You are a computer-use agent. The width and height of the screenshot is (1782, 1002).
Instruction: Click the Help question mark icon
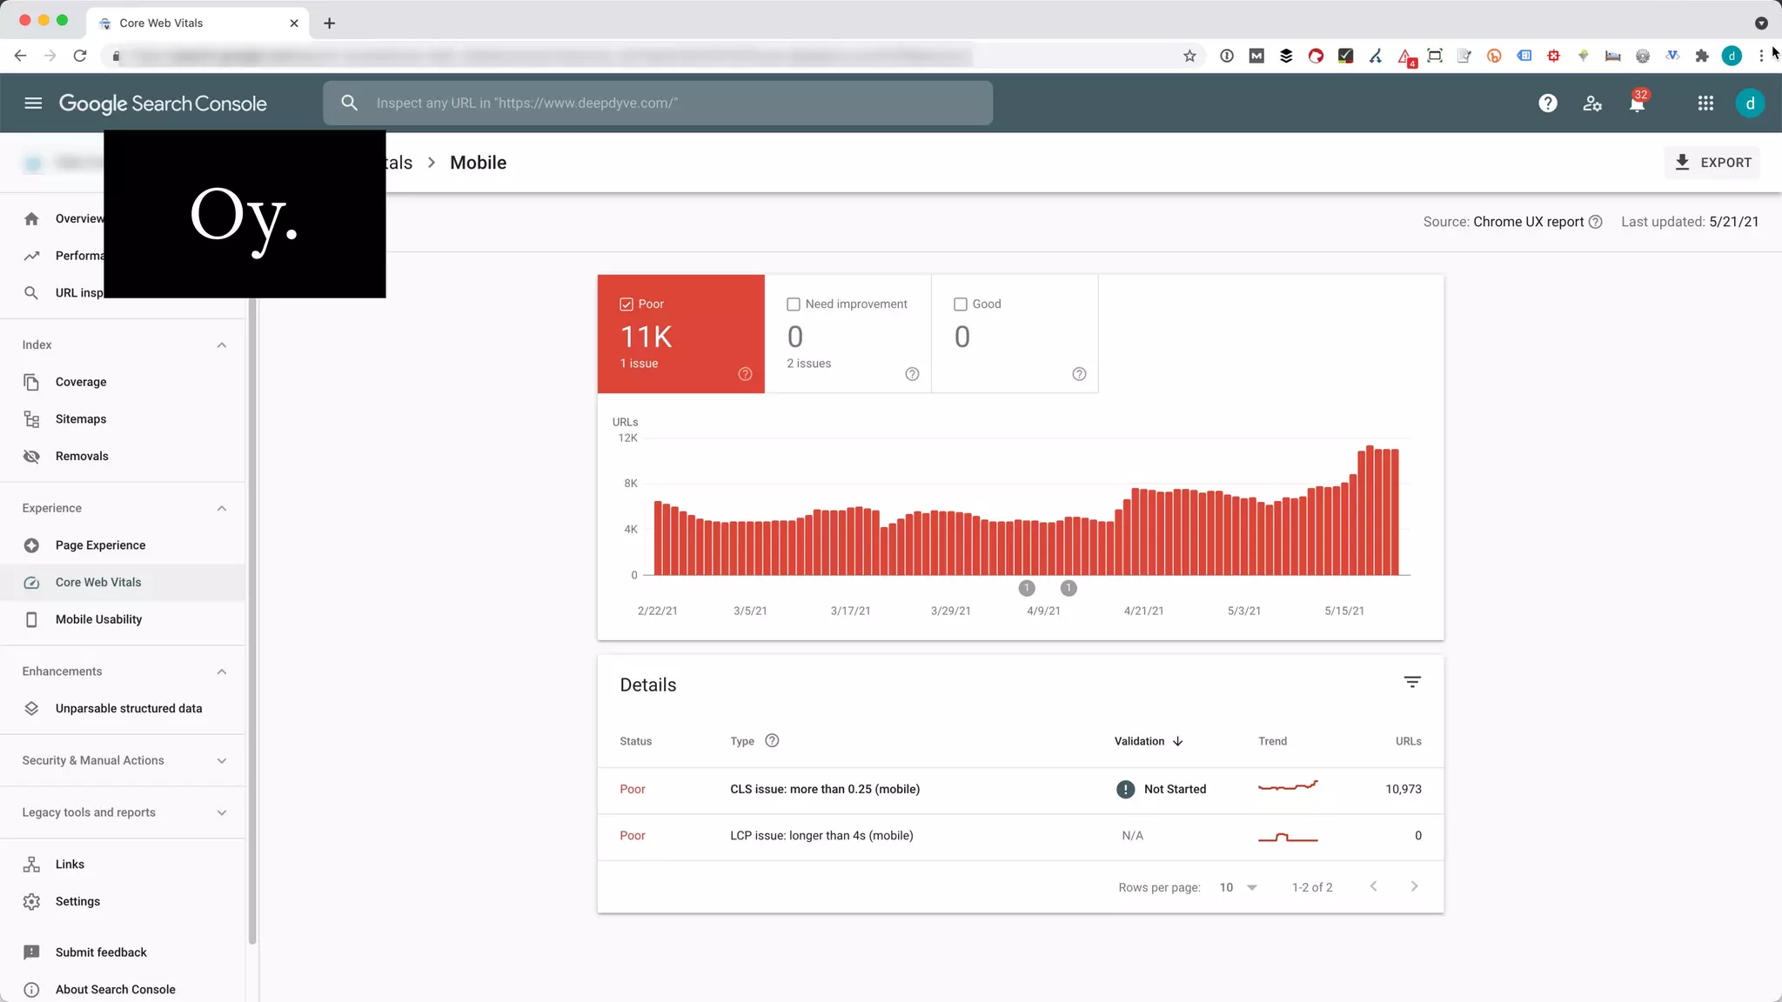tap(1547, 104)
